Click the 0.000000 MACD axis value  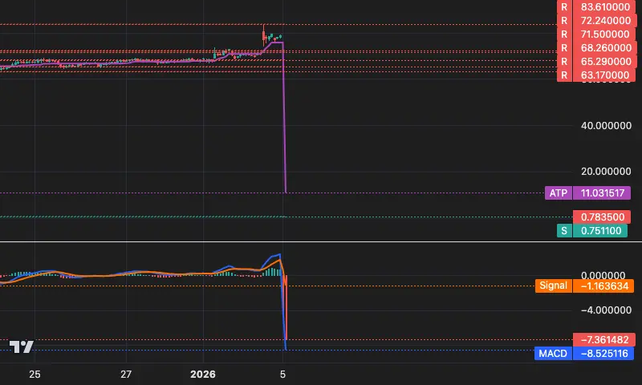coord(603,275)
